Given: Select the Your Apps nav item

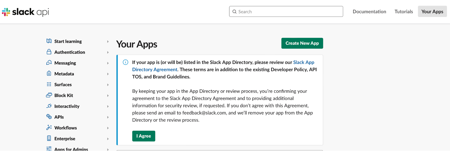Looking at the screenshot, I should (x=432, y=12).
